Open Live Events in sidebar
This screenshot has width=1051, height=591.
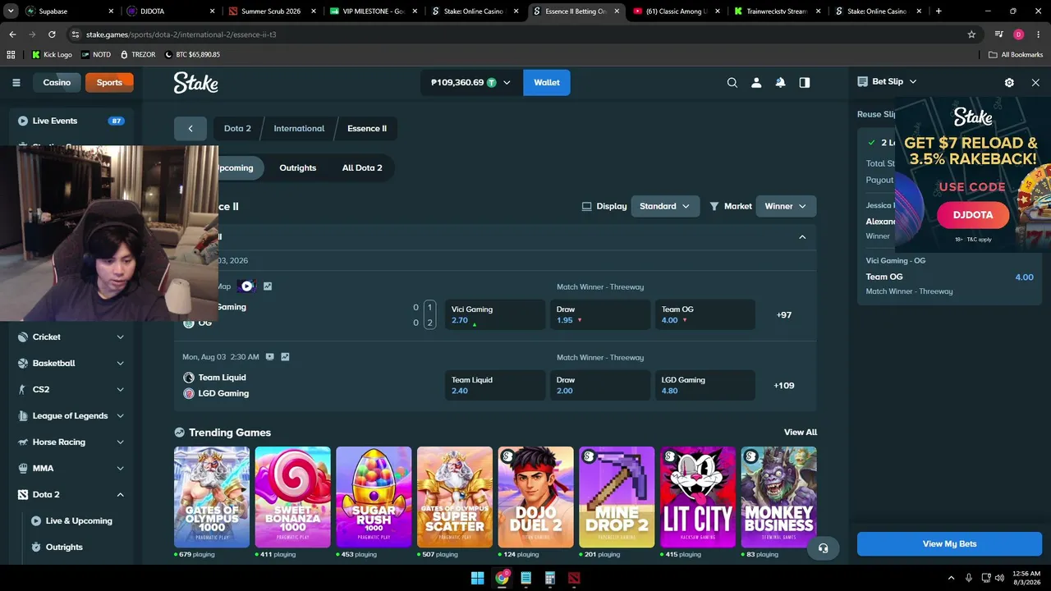(x=71, y=121)
